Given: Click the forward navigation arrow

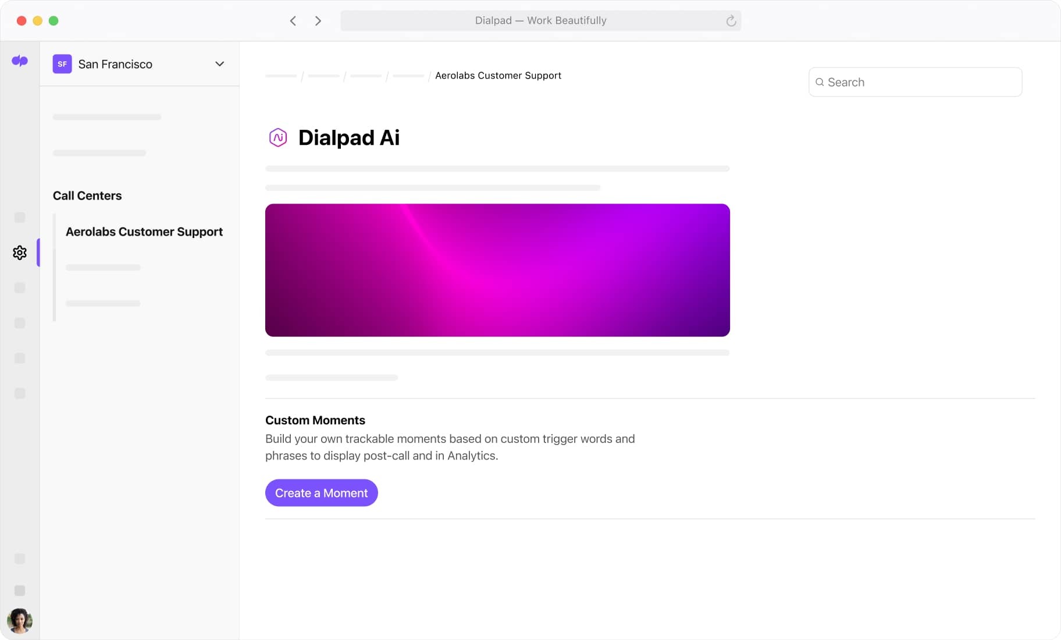Looking at the screenshot, I should 318,20.
